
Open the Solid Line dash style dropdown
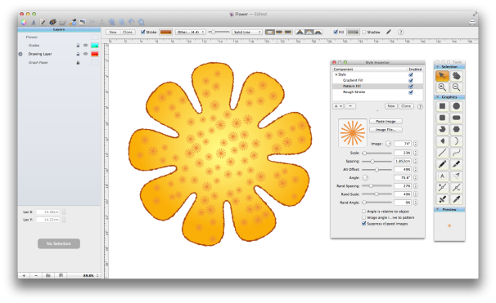pos(247,32)
